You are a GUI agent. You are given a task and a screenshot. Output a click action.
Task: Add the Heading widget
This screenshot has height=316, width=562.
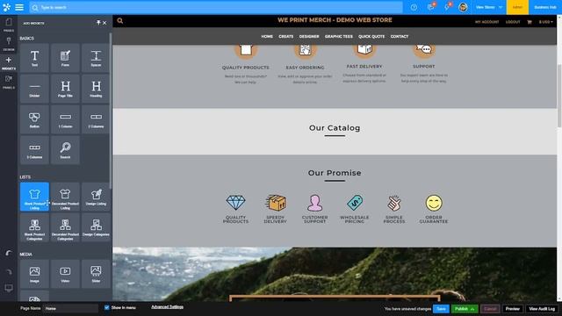[96, 89]
